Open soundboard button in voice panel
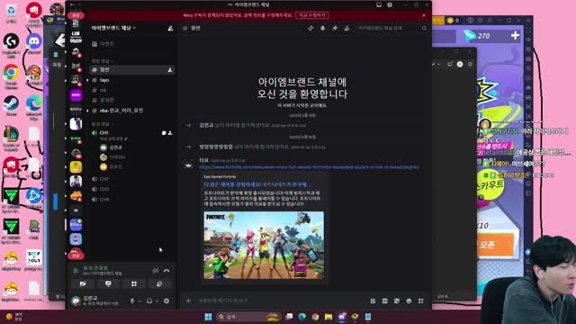 point(159,284)
